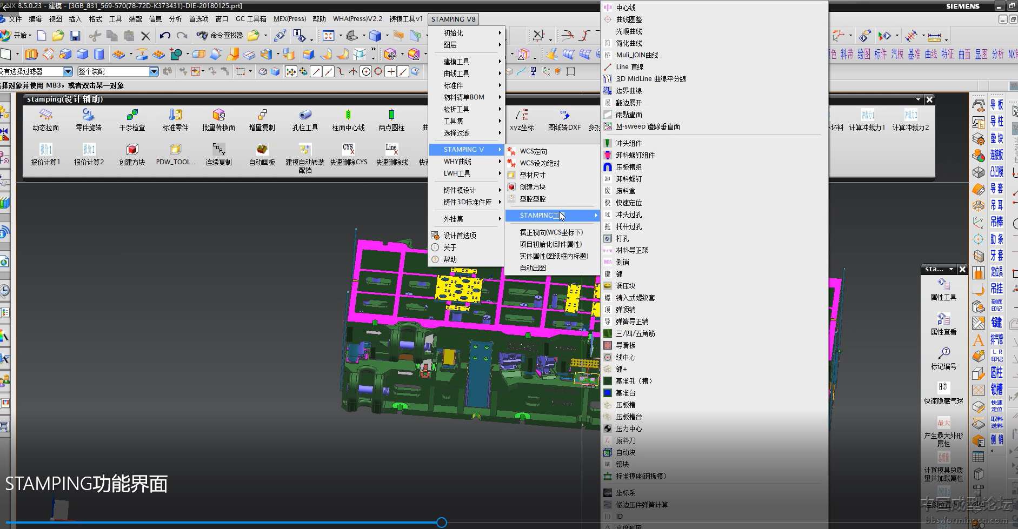
Task: Open the 柱面中心线 tool
Action: click(348, 115)
